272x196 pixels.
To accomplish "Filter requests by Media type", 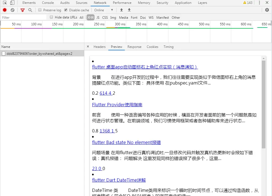I will coord(123,18).
